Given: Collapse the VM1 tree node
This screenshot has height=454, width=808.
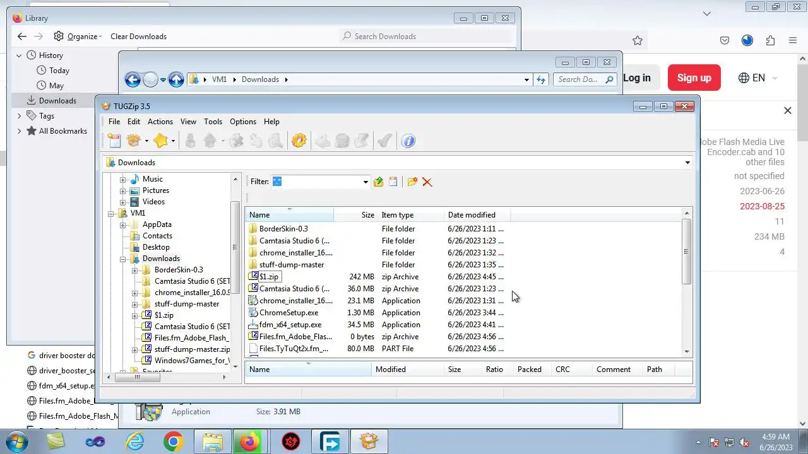Looking at the screenshot, I should click(111, 213).
